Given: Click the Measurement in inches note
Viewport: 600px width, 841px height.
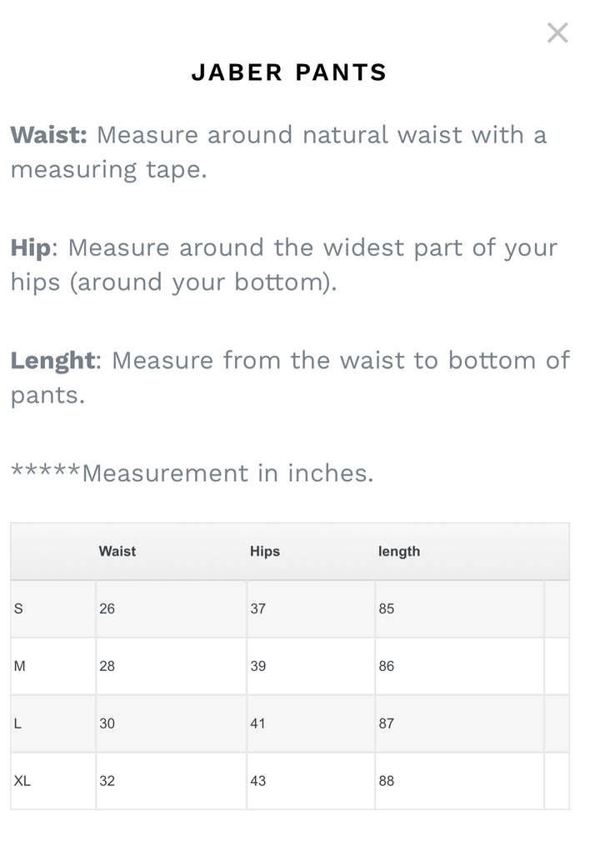Looking at the screenshot, I should [192, 473].
